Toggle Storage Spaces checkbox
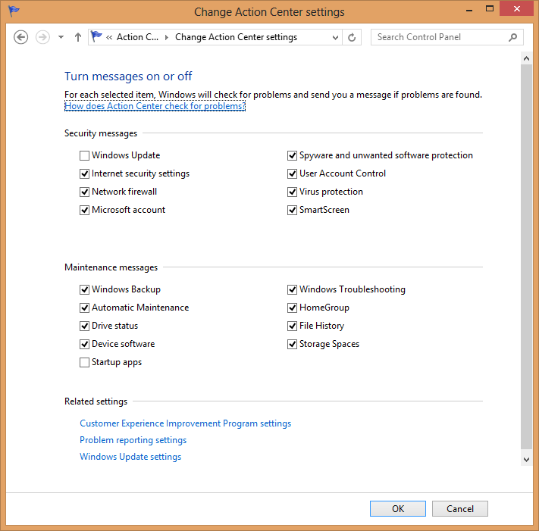The height and width of the screenshot is (531, 539). coord(292,344)
